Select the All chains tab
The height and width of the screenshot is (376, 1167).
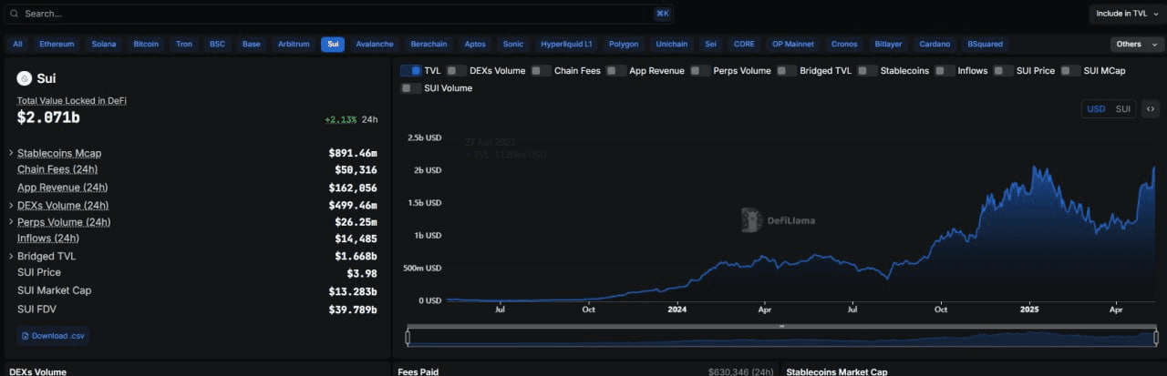click(17, 44)
